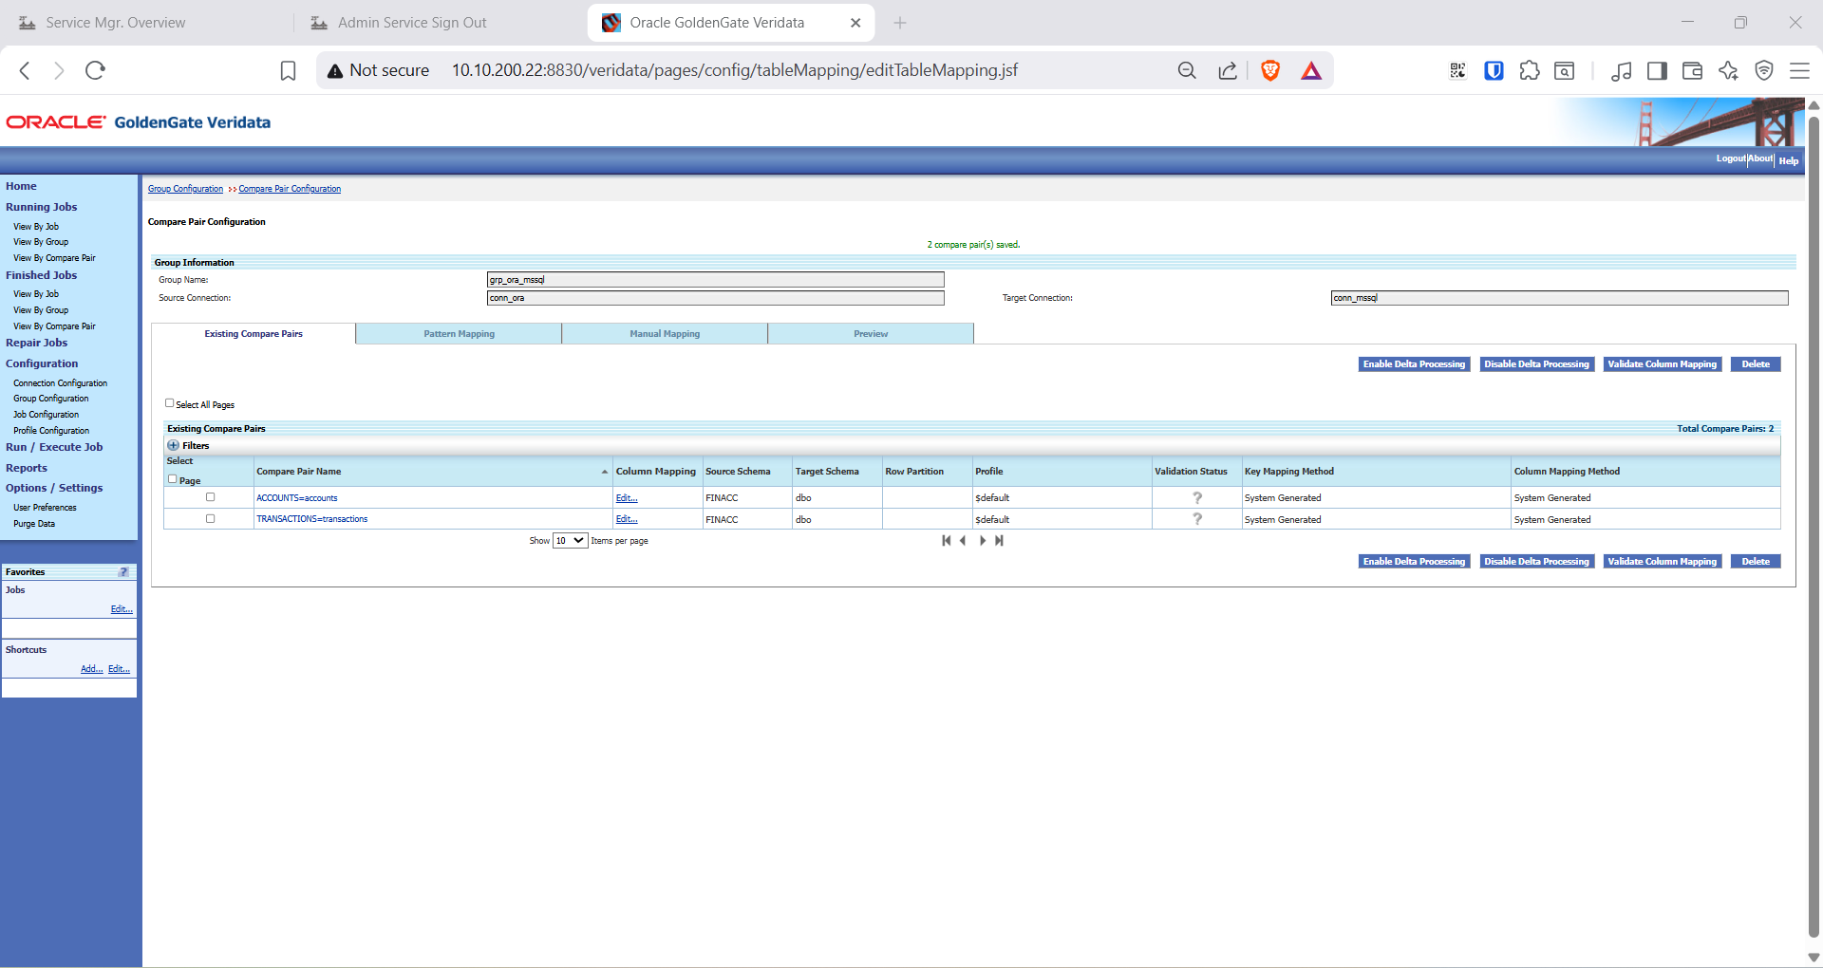The height and width of the screenshot is (968, 1823).
Task: Open Brave VPN shield icon
Action: coord(1764,70)
